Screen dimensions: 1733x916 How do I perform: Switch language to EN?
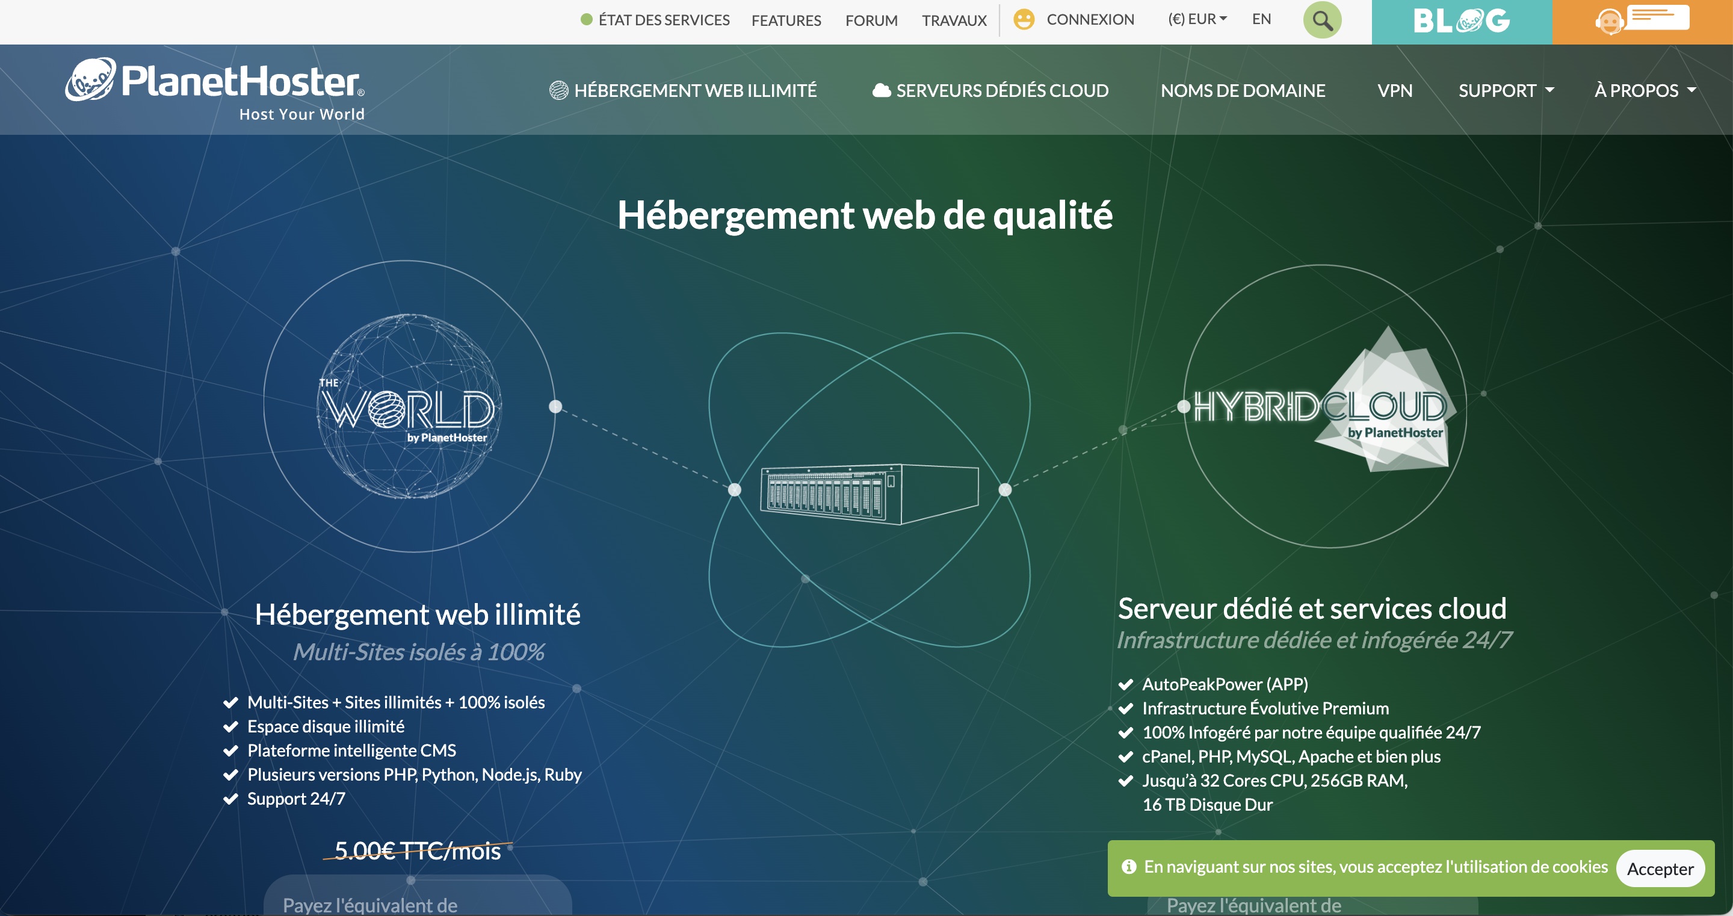[x=1261, y=19]
